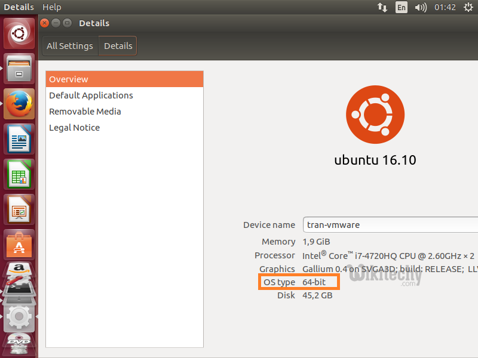Start LibreOffice Impress

pyautogui.click(x=20, y=209)
